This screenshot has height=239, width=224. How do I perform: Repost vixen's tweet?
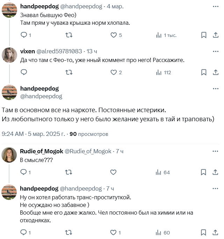pyautogui.click(x=69, y=72)
